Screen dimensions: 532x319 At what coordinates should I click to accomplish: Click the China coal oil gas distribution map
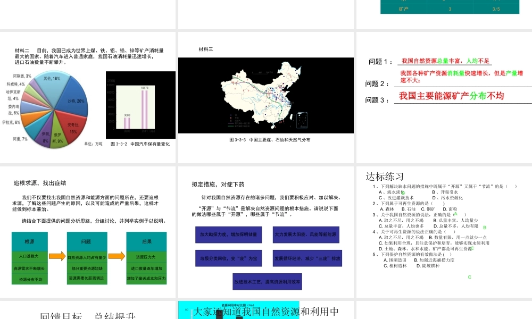[x=266, y=95]
